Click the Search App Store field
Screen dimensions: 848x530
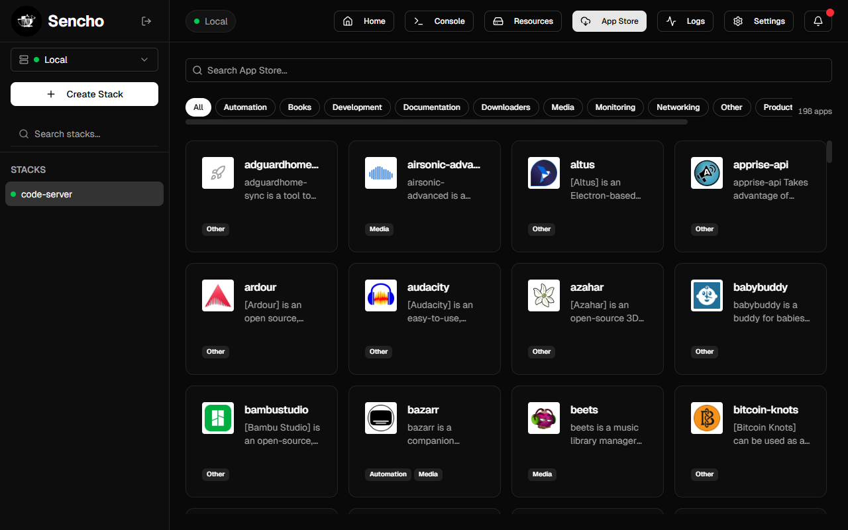click(508, 70)
